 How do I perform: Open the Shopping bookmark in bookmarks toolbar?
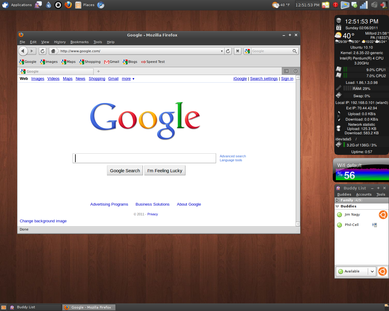click(x=90, y=62)
